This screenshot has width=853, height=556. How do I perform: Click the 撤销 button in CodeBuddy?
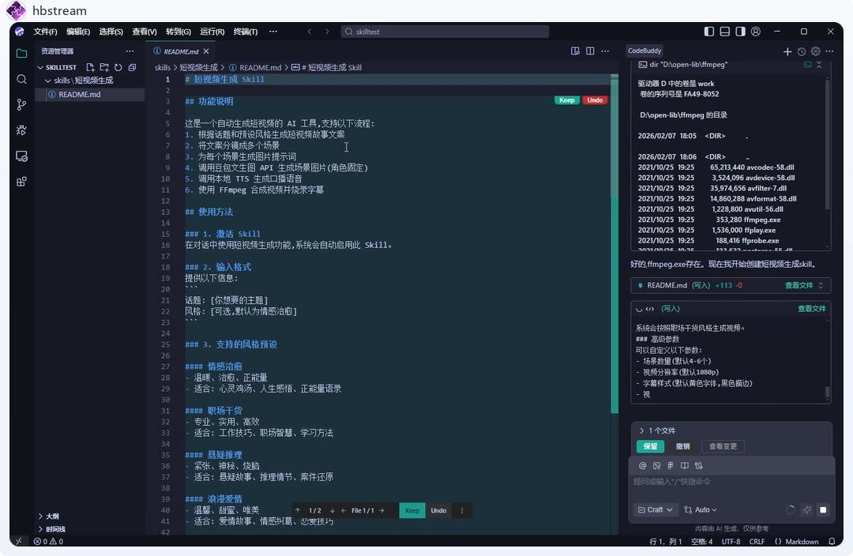[682, 446]
